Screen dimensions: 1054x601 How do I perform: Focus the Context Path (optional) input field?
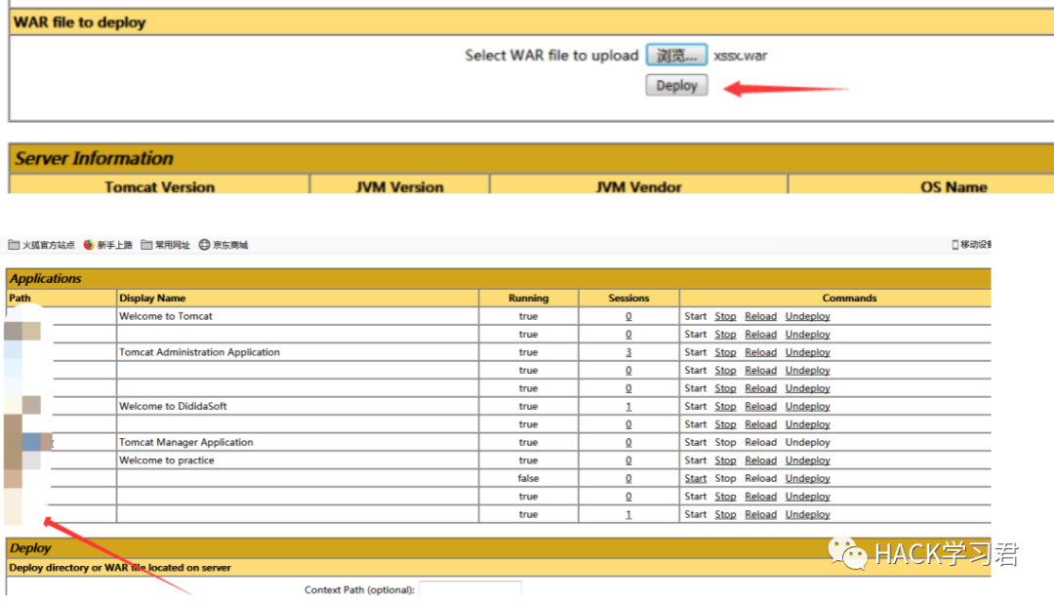click(x=469, y=589)
